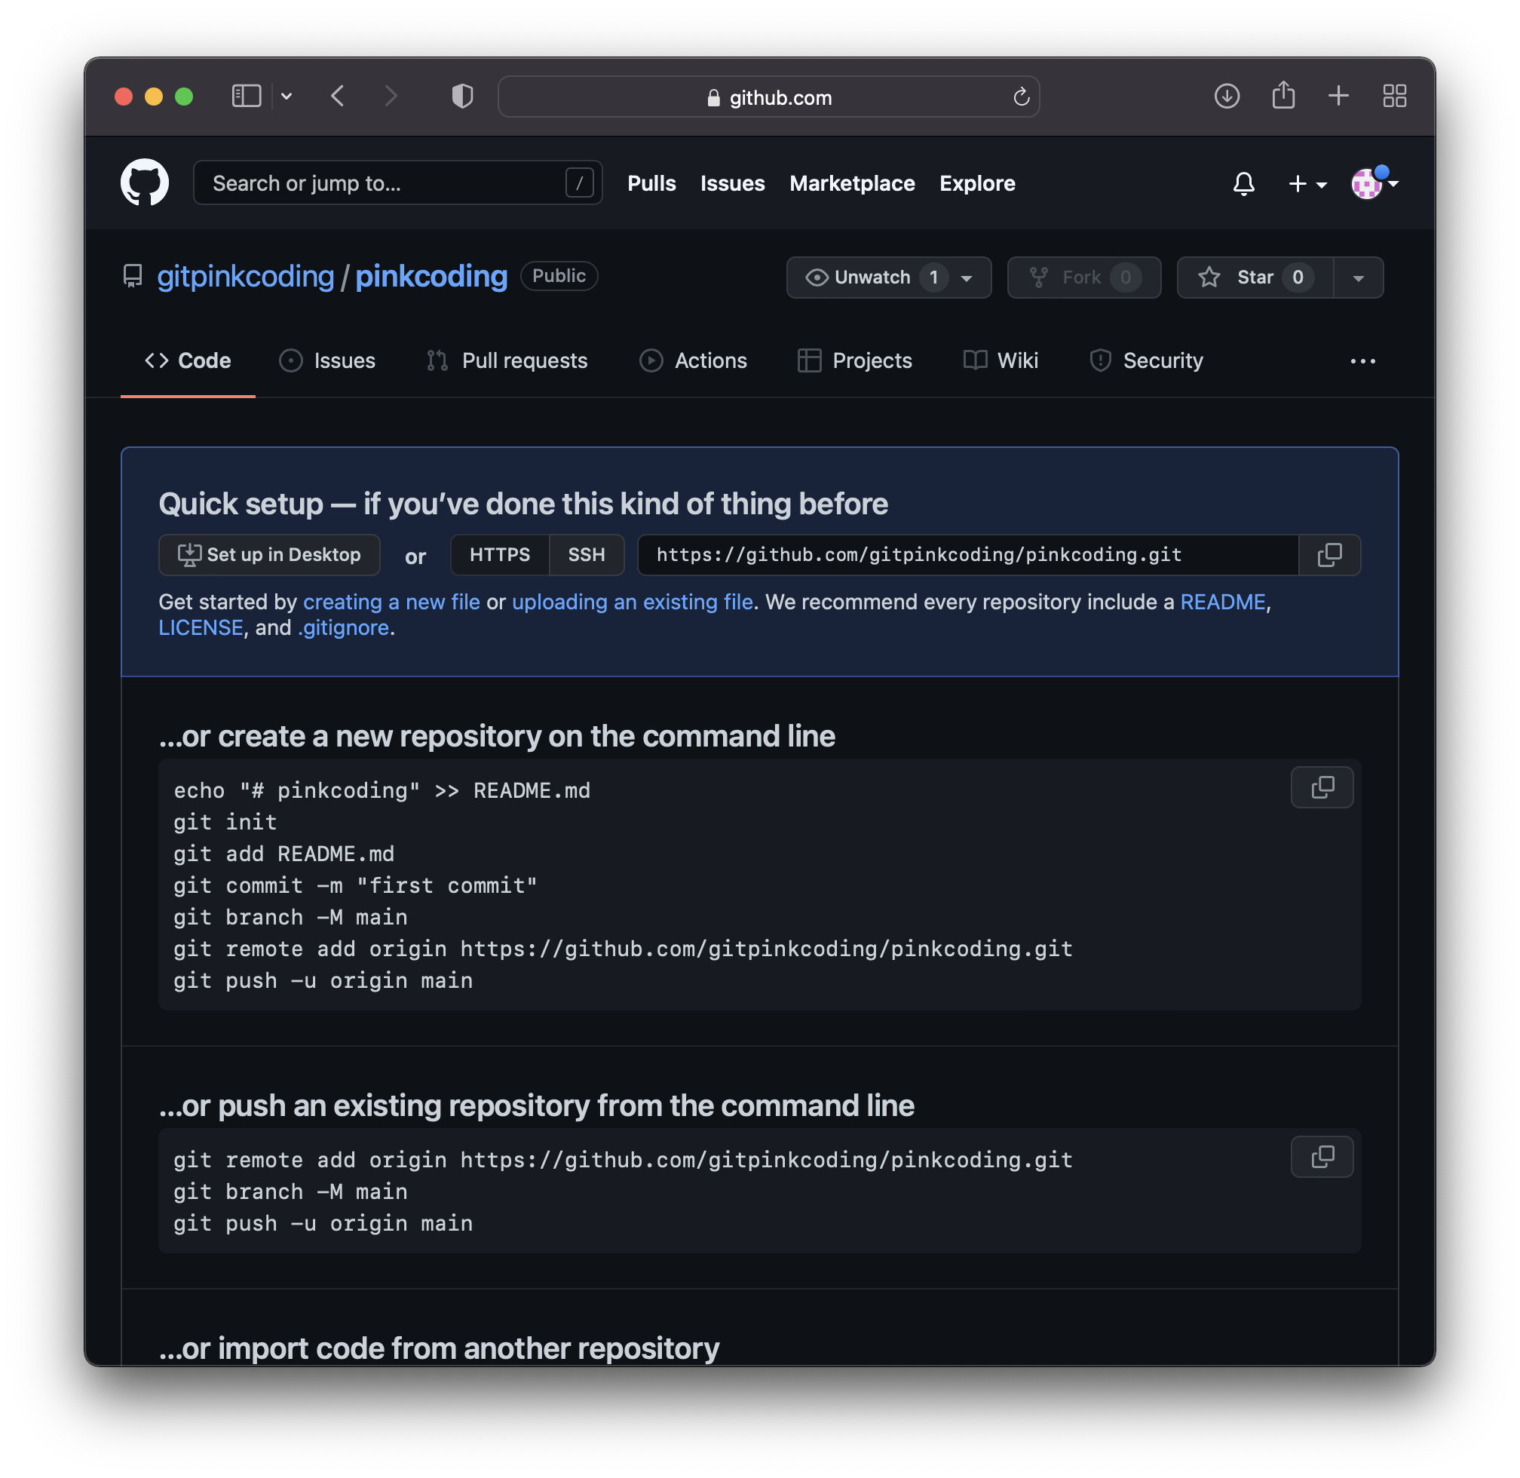Open the LICENSE link
Screen dimensions: 1520x1478
[x=201, y=627]
